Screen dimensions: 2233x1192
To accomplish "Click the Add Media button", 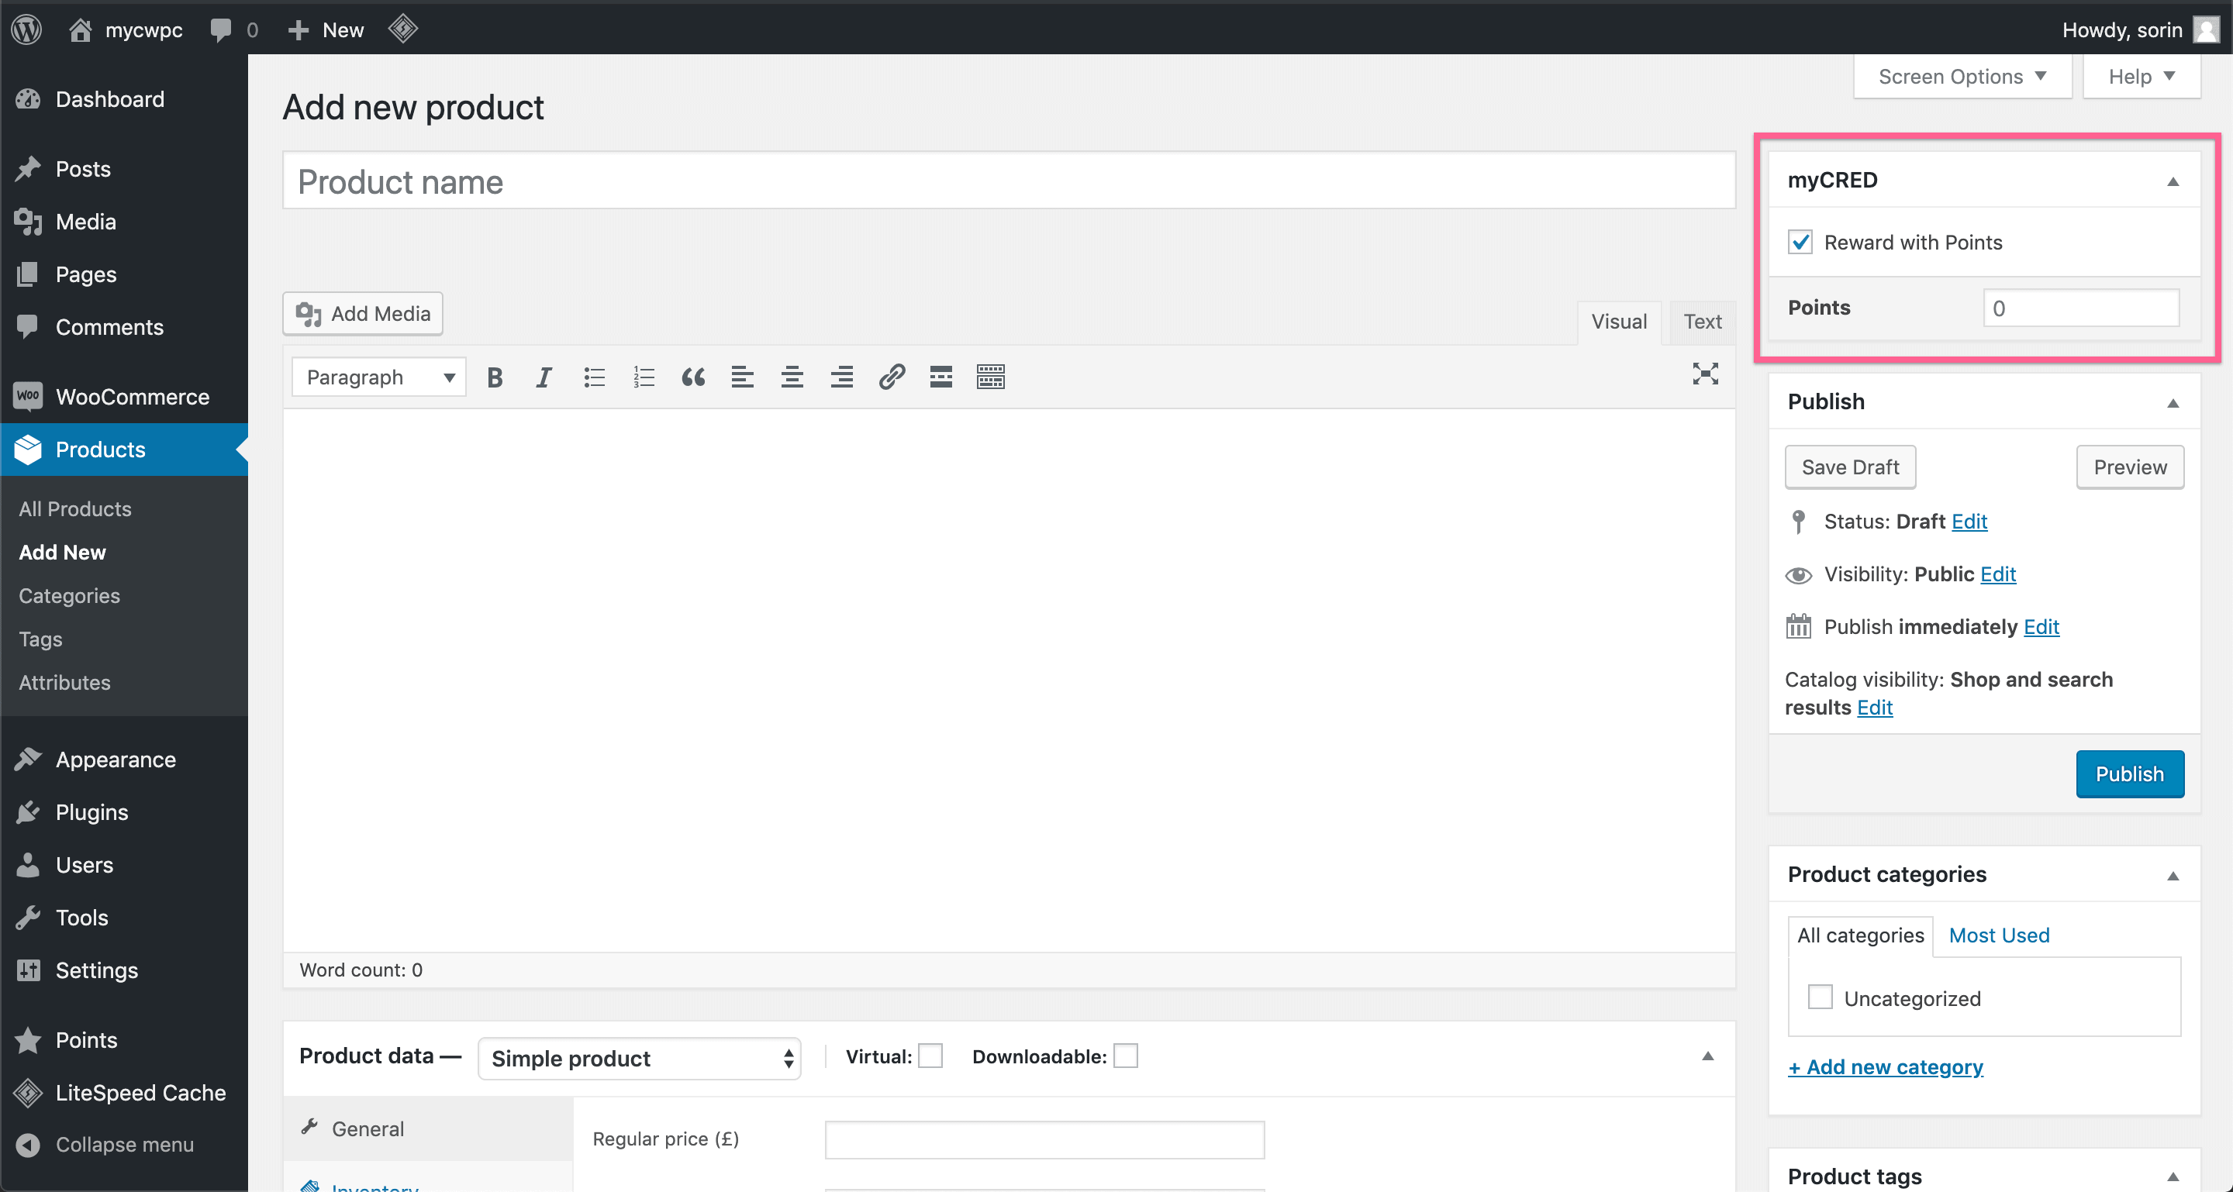I will click(362, 314).
